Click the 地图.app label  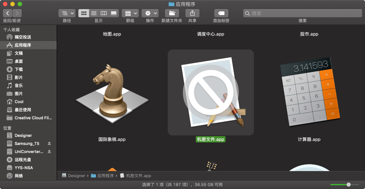[x=112, y=34]
